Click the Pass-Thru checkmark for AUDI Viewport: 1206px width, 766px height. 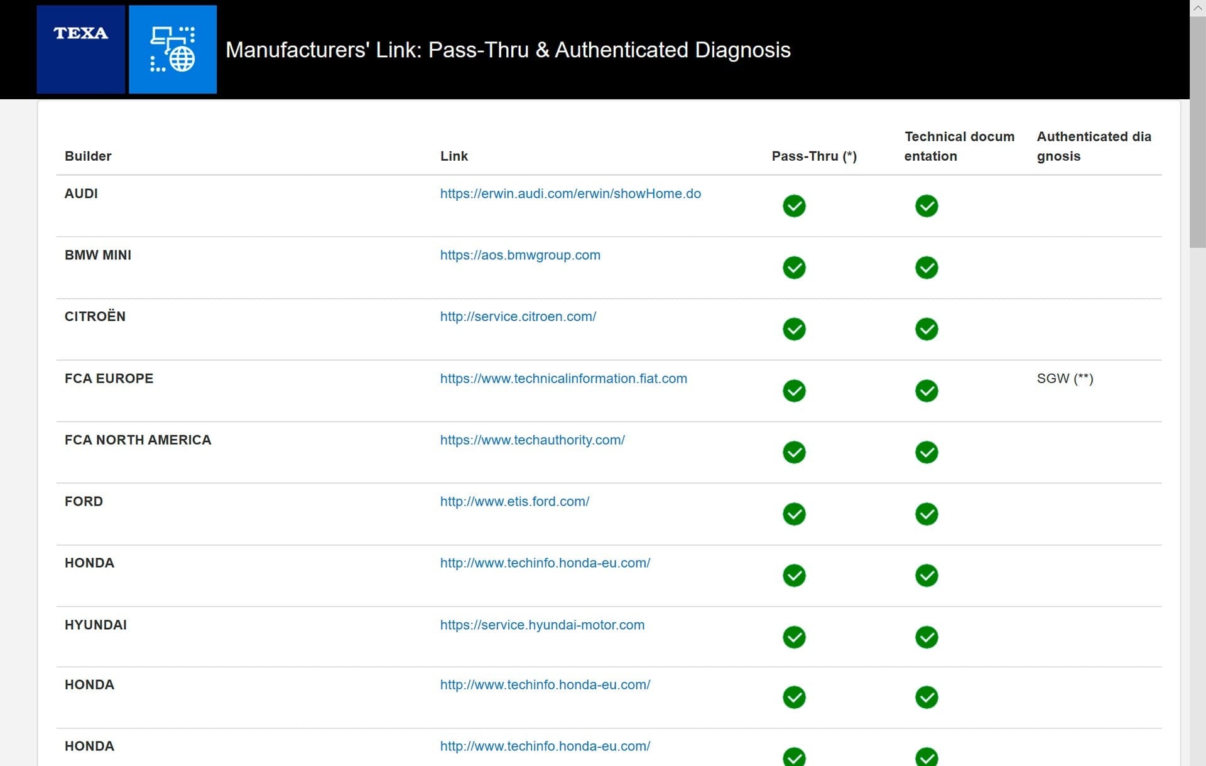[794, 206]
